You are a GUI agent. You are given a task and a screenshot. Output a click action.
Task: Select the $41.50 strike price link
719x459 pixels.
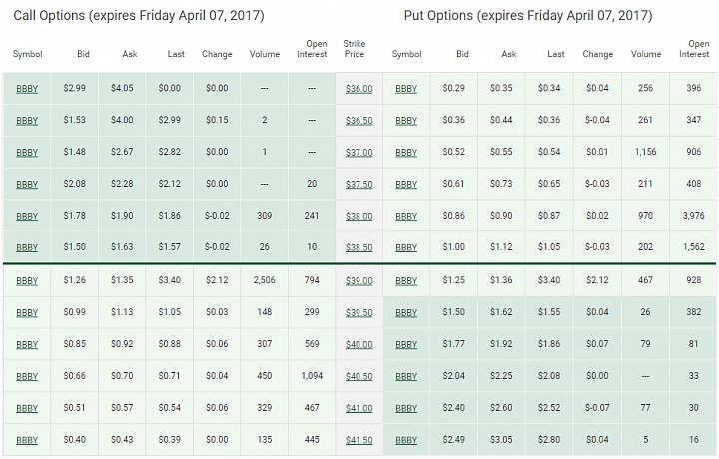[359, 440]
